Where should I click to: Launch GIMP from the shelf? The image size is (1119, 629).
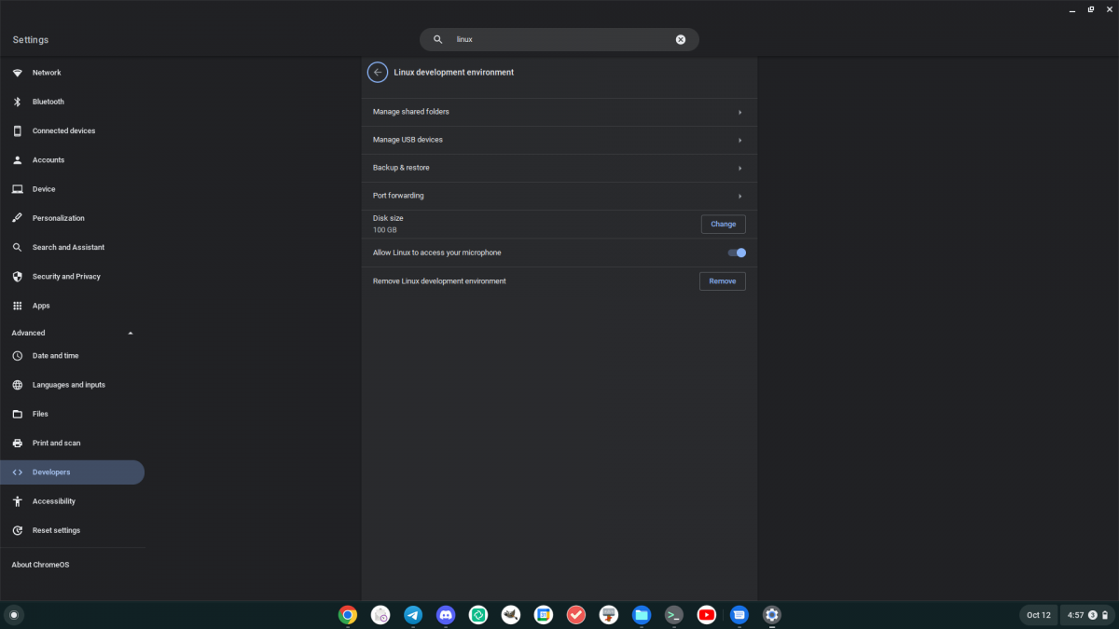coord(511,615)
